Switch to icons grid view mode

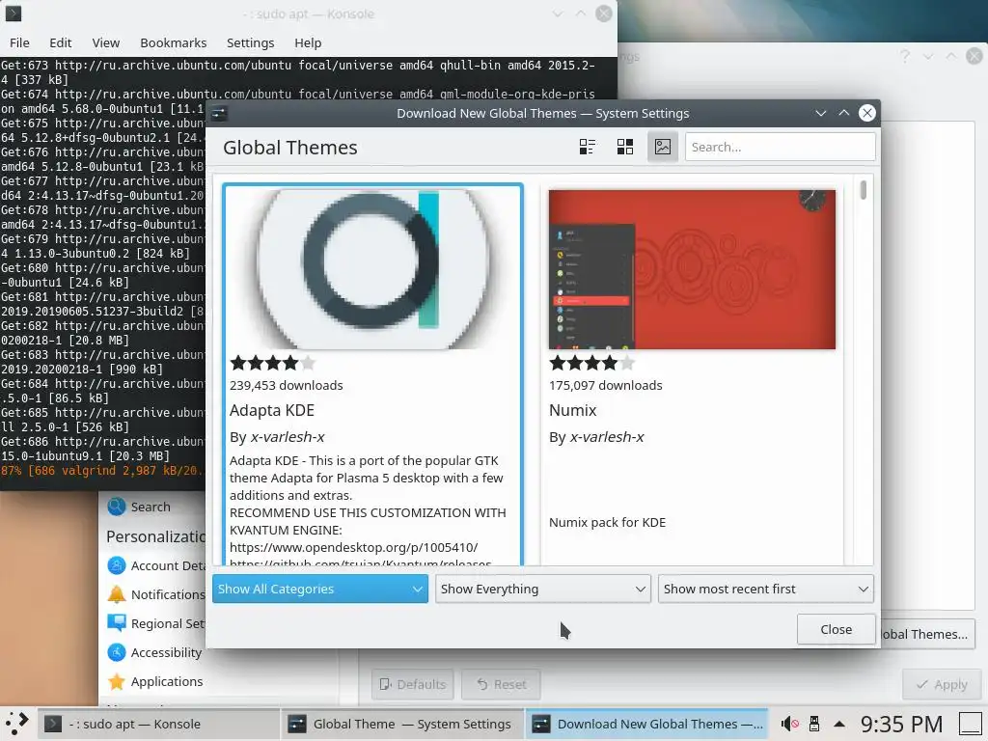(625, 147)
